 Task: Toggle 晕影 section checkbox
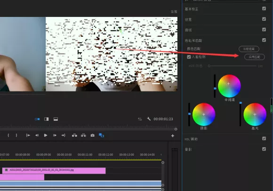[264, 149]
